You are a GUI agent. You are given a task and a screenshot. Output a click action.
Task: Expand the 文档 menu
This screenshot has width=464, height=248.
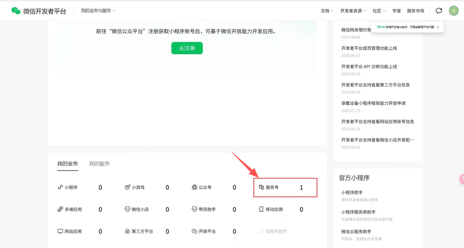pyautogui.click(x=327, y=11)
